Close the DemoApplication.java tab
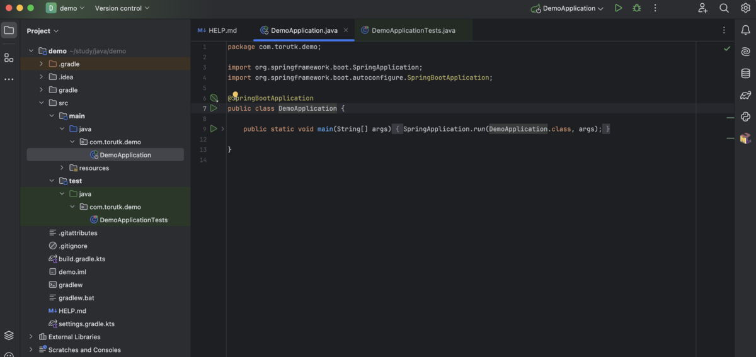Viewport: 756px width, 357px height. click(x=346, y=30)
